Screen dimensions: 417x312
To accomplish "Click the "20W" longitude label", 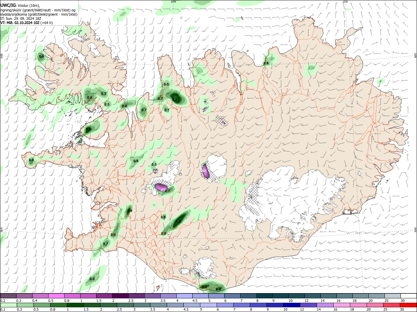I will [173, 2].
